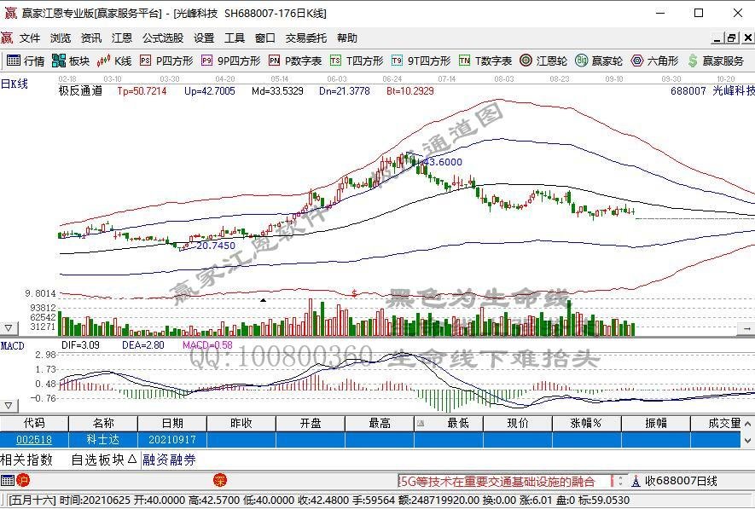Click the 极反通道 indicator label
755x509 pixels.
(x=80, y=90)
